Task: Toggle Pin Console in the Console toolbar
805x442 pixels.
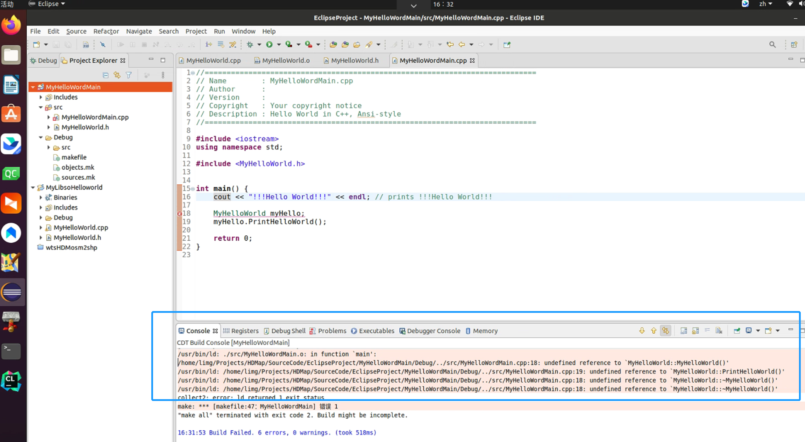Action: 738,330
